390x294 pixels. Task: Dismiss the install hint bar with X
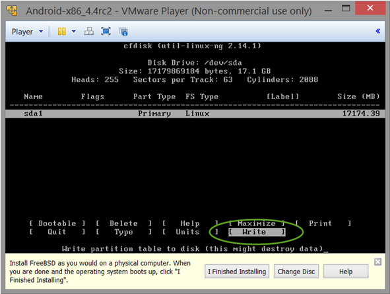[x=378, y=262]
